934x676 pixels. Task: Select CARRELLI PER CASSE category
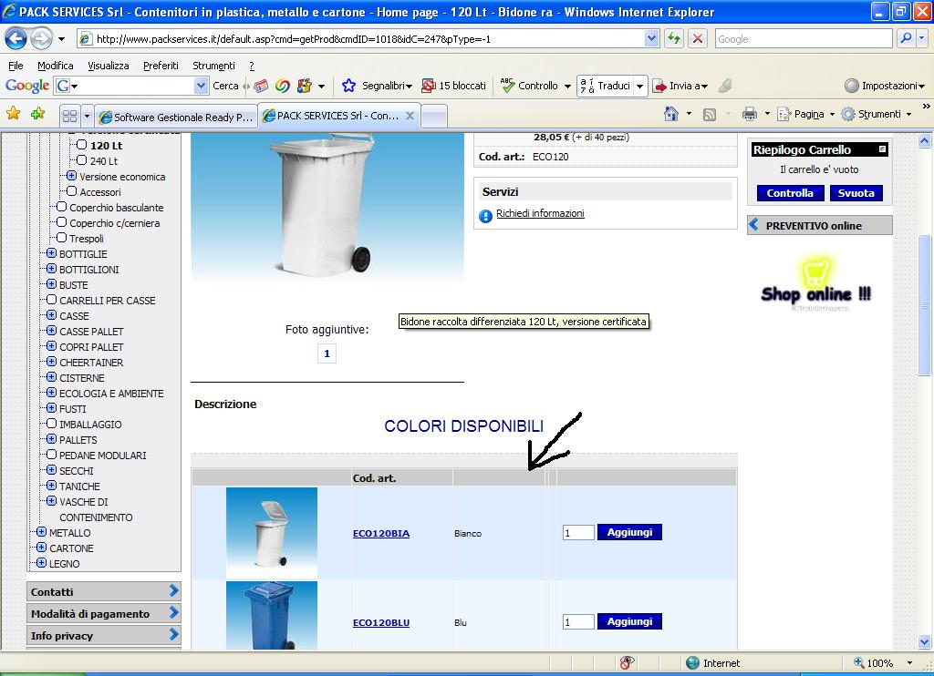coord(108,301)
